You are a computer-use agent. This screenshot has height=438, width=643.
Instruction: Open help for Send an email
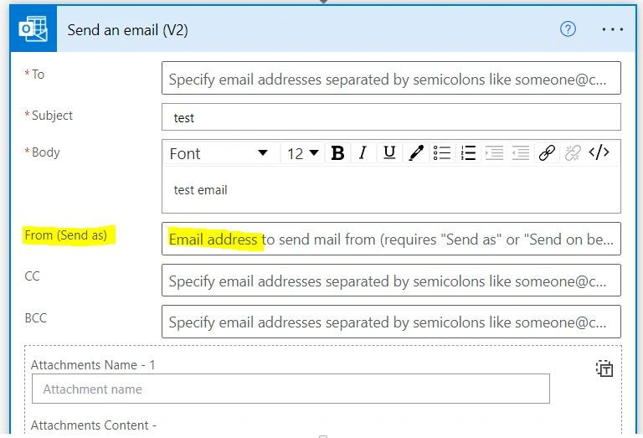(x=568, y=29)
